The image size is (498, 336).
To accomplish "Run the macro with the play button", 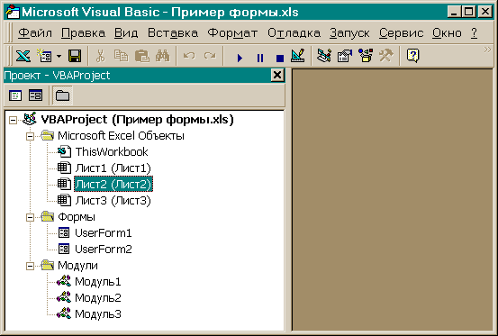I will (240, 58).
